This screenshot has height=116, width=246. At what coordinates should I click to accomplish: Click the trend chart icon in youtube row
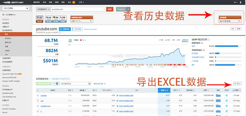click(218, 95)
